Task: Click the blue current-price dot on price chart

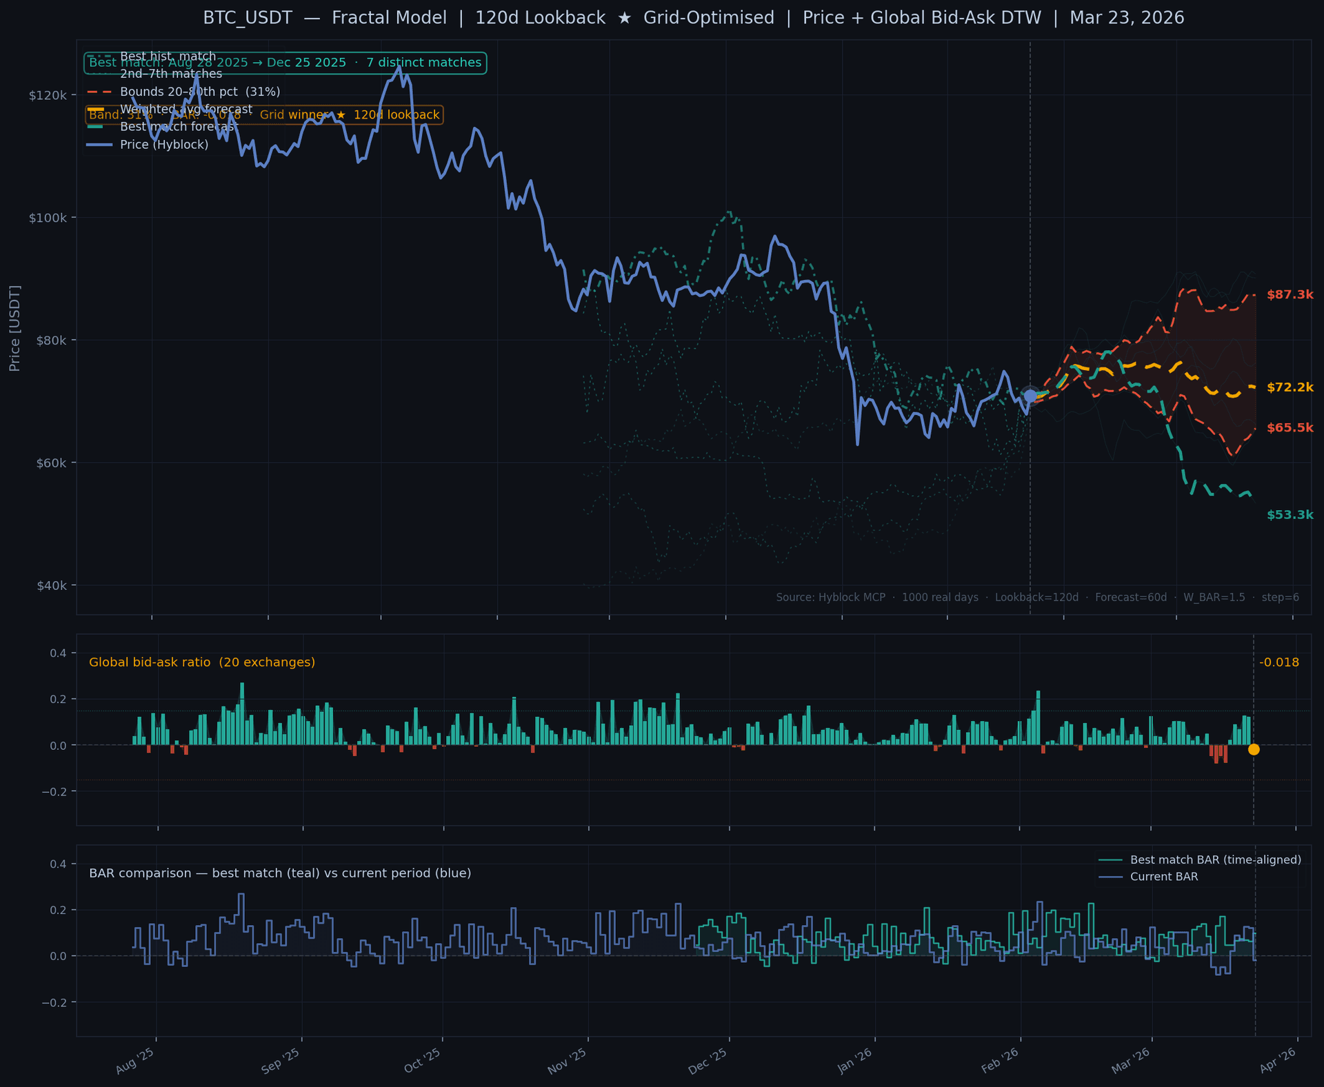Action: (x=1030, y=396)
